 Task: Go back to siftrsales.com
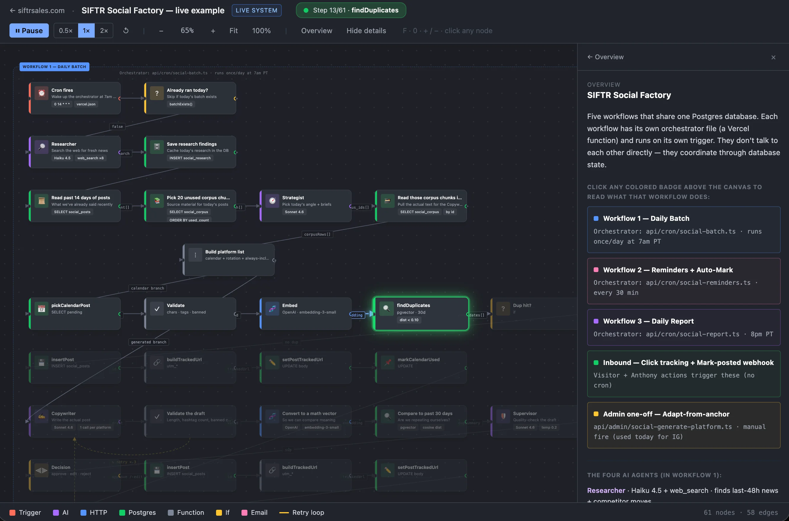(37, 10)
